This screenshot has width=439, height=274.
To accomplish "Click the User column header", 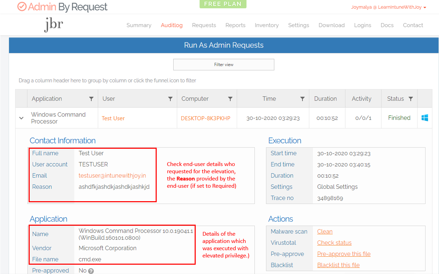I will pyautogui.click(x=137, y=99).
